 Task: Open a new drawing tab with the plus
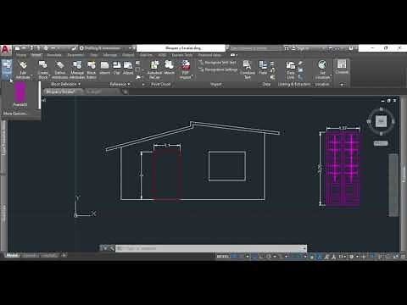[125, 91]
